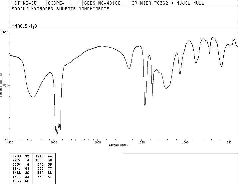238x184 pixels.
Task: Click the 3000 wavenumber axis label
Action: pos(54,142)
